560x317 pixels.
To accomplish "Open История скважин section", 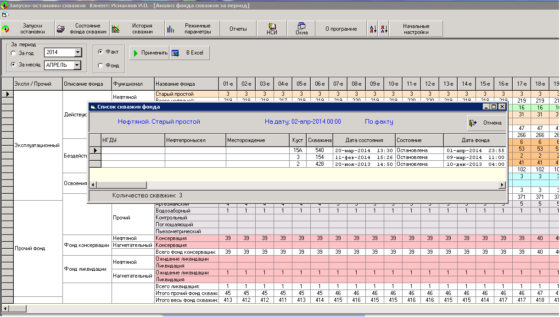I will pos(137,29).
